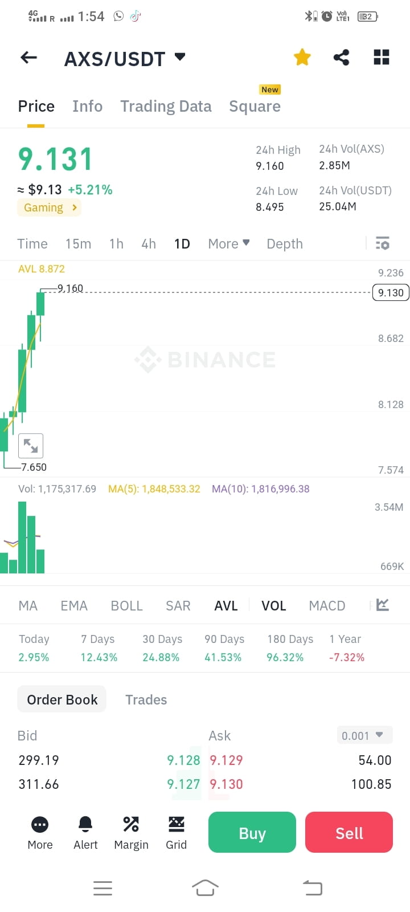The image size is (410, 912).
Task: Switch chart overlay to BOLL
Action: click(x=126, y=605)
